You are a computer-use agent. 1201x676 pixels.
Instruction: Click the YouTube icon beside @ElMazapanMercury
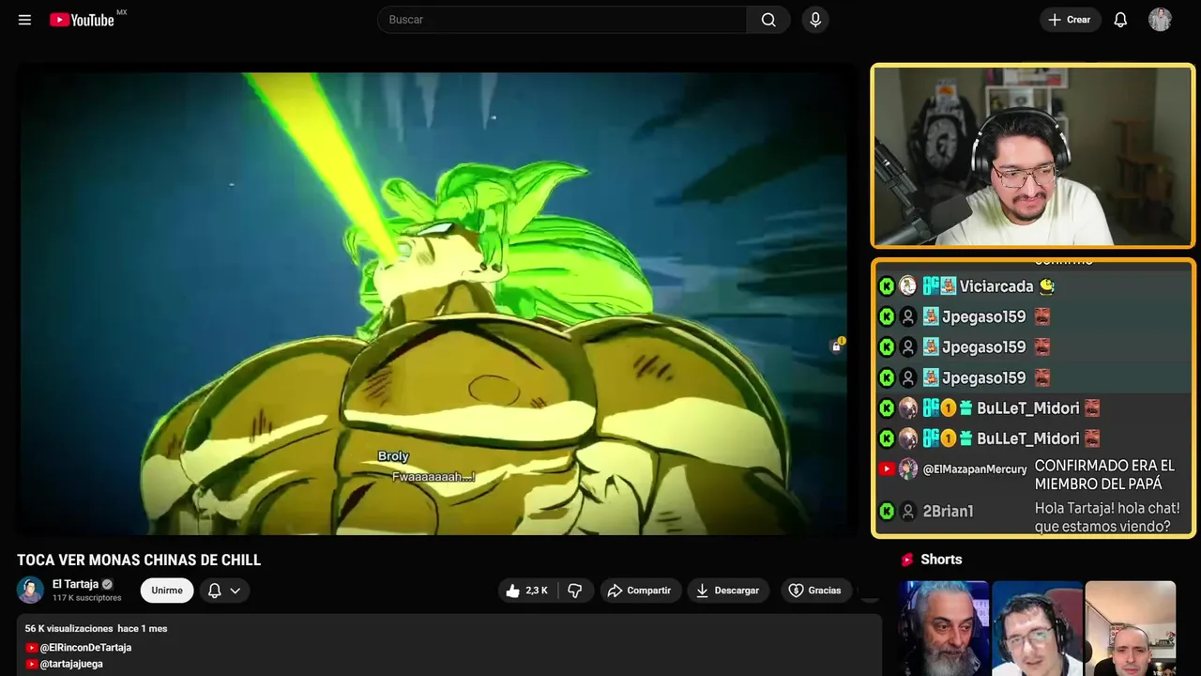pyautogui.click(x=887, y=469)
